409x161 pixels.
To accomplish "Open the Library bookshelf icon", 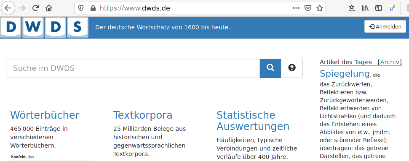I will 365,8.
